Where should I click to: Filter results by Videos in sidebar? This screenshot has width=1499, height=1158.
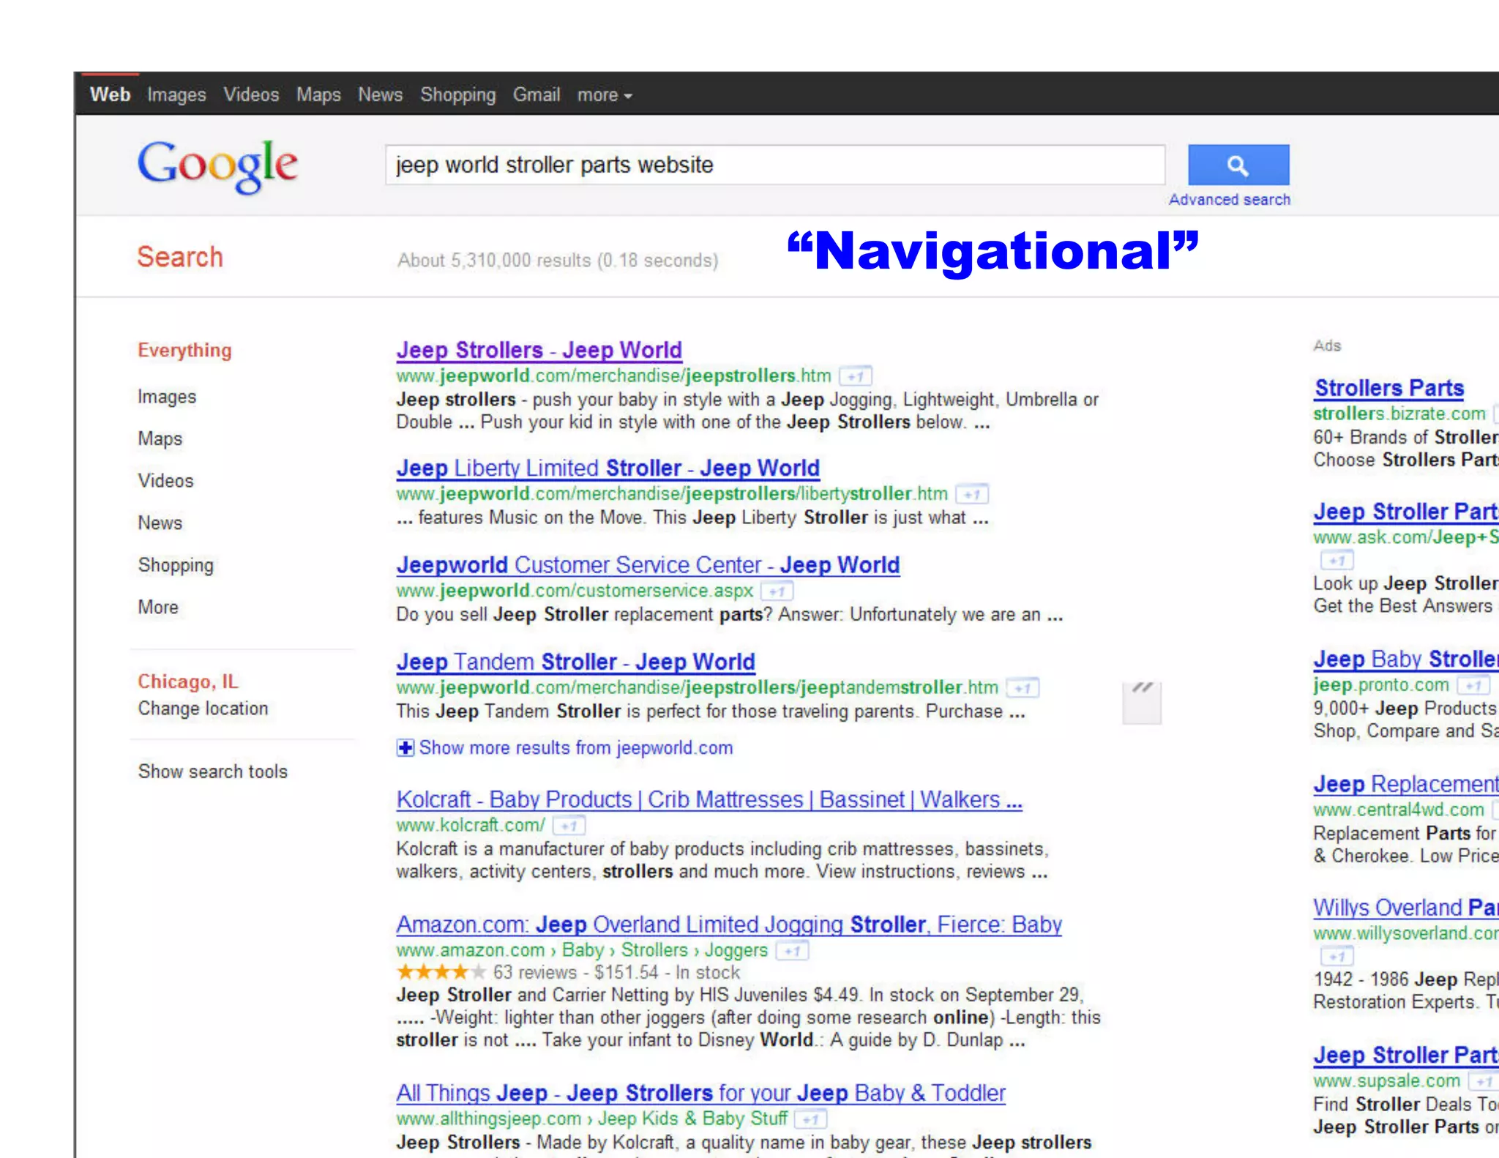point(166,481)
